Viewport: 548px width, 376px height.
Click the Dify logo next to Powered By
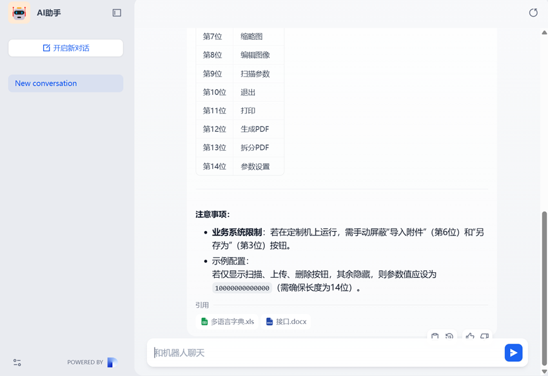[x=112, y=363]
